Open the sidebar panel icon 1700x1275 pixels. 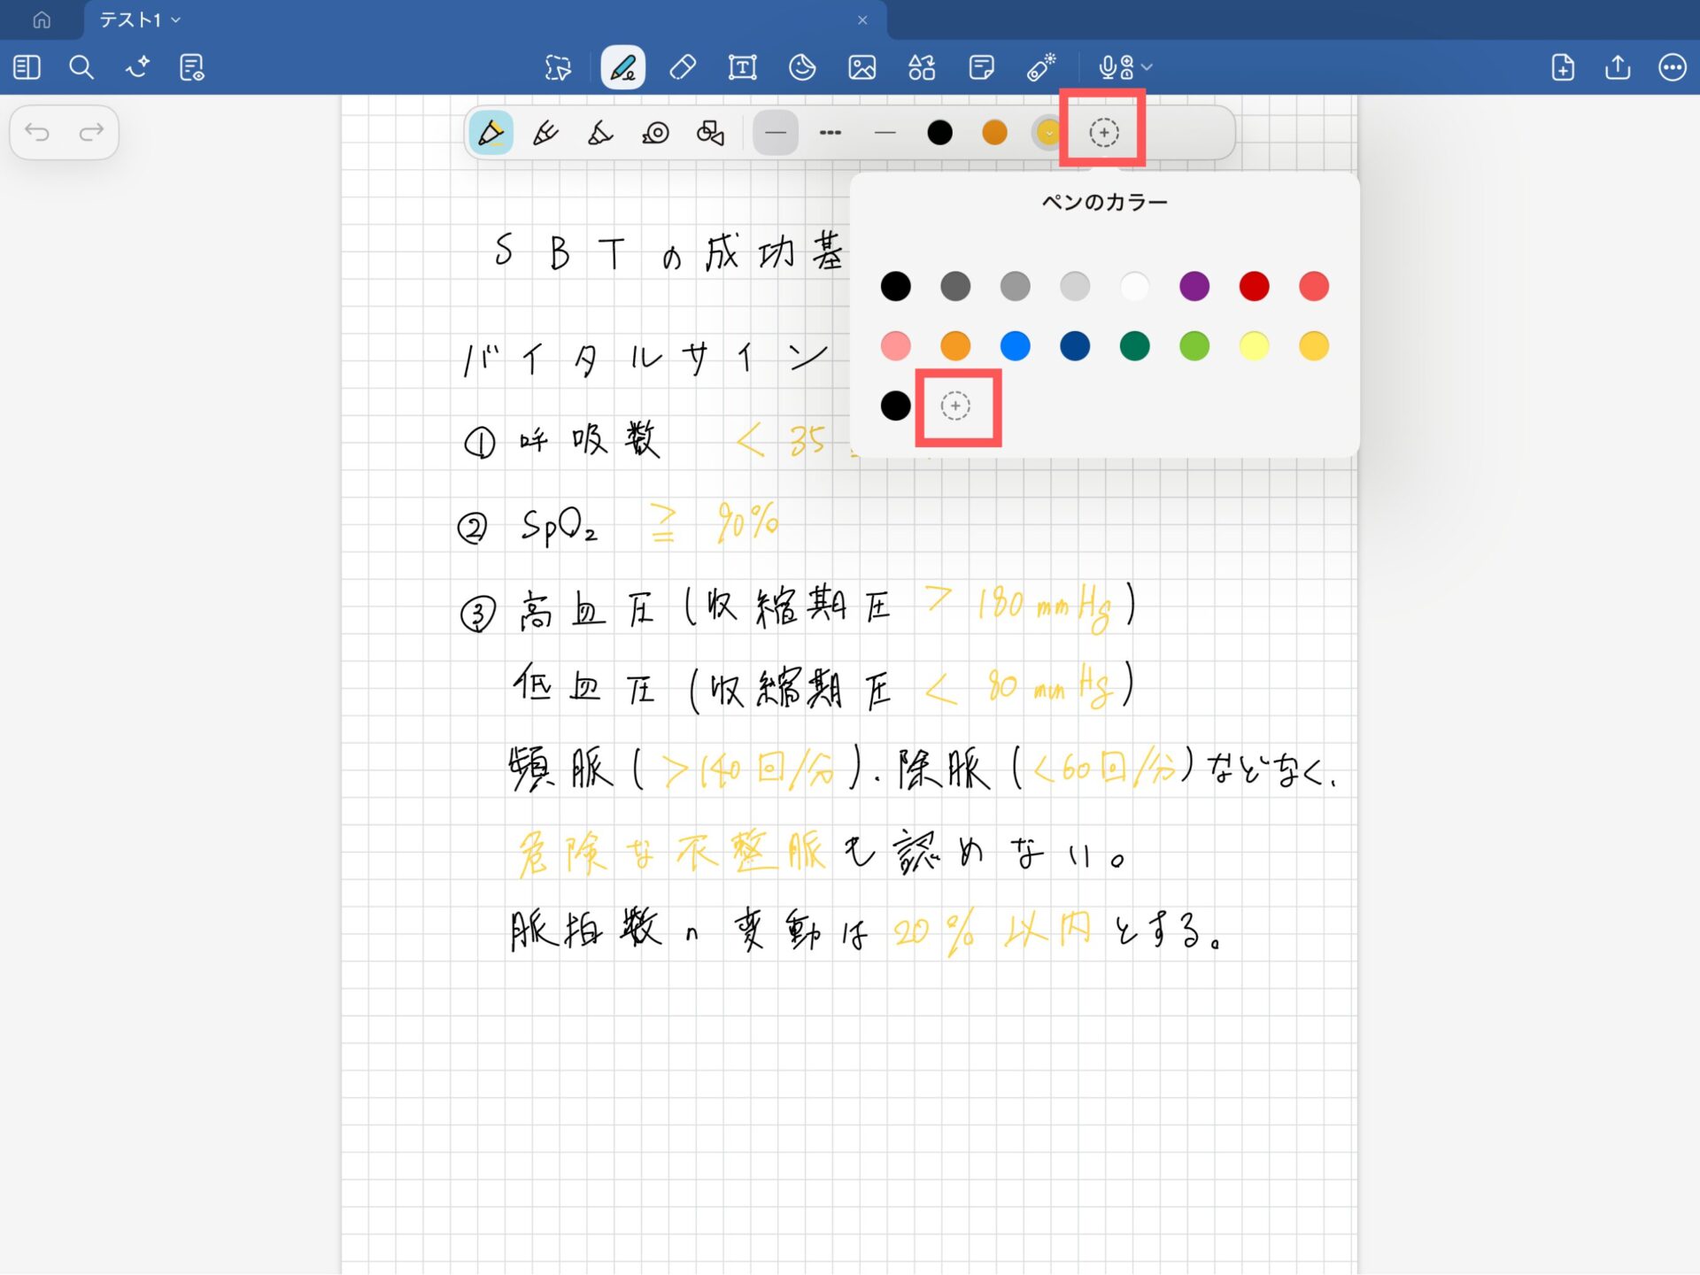pyautogui.click(x=27, y=67)
